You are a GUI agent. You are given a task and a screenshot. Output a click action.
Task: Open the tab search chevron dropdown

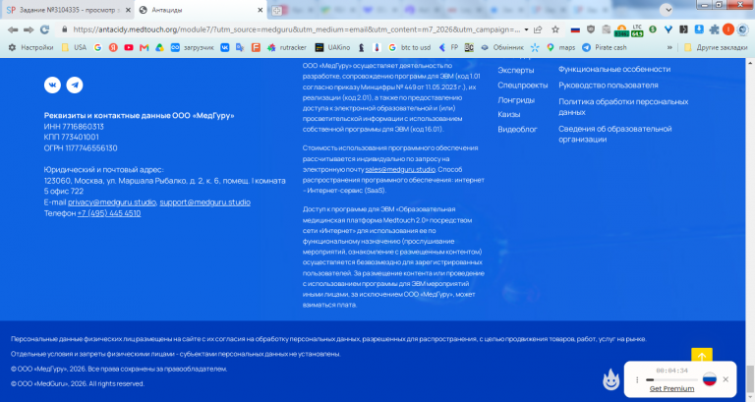(666, 10)
